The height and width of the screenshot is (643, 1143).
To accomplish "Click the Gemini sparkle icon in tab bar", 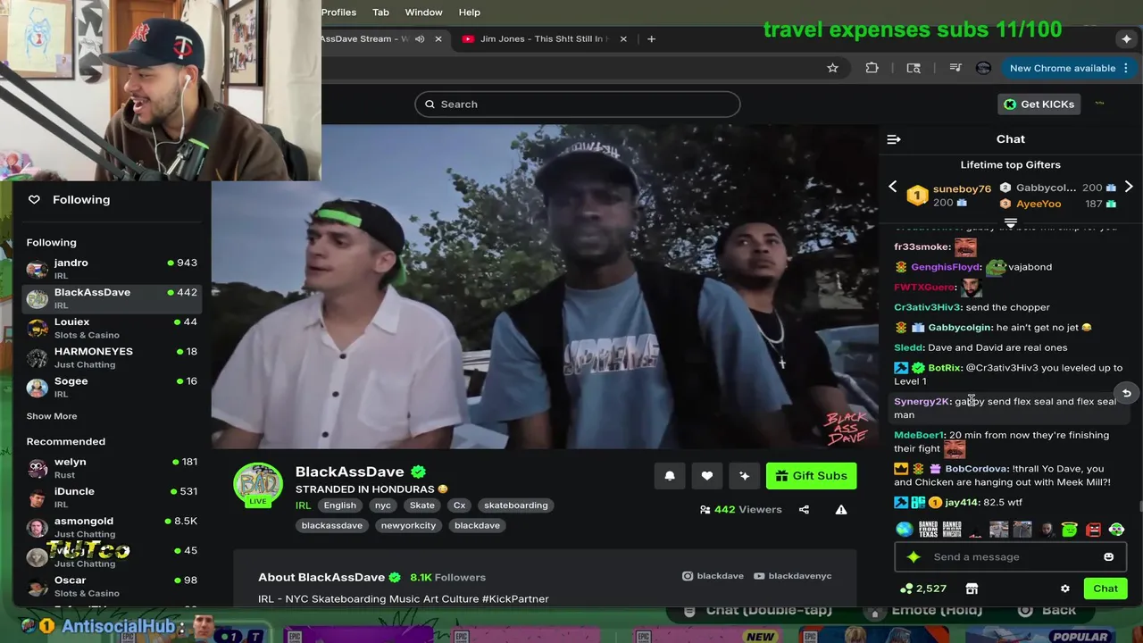I will [x=1127, y=39].
